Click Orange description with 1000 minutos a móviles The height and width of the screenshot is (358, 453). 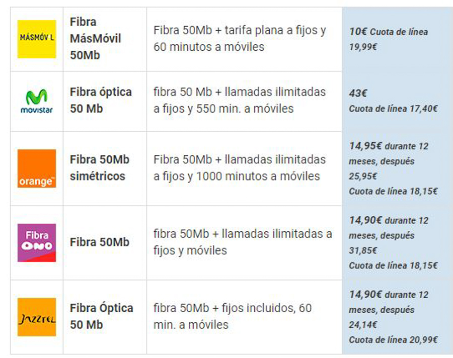[x=240, y=168]
